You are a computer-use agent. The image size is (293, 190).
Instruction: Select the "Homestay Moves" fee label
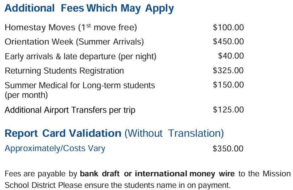(x=41, y=28)
